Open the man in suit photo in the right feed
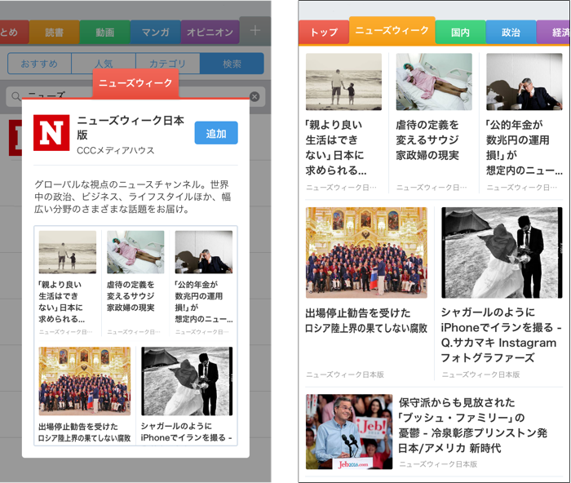Viewport: 571px width, 483px height. [x=525, y=82]
